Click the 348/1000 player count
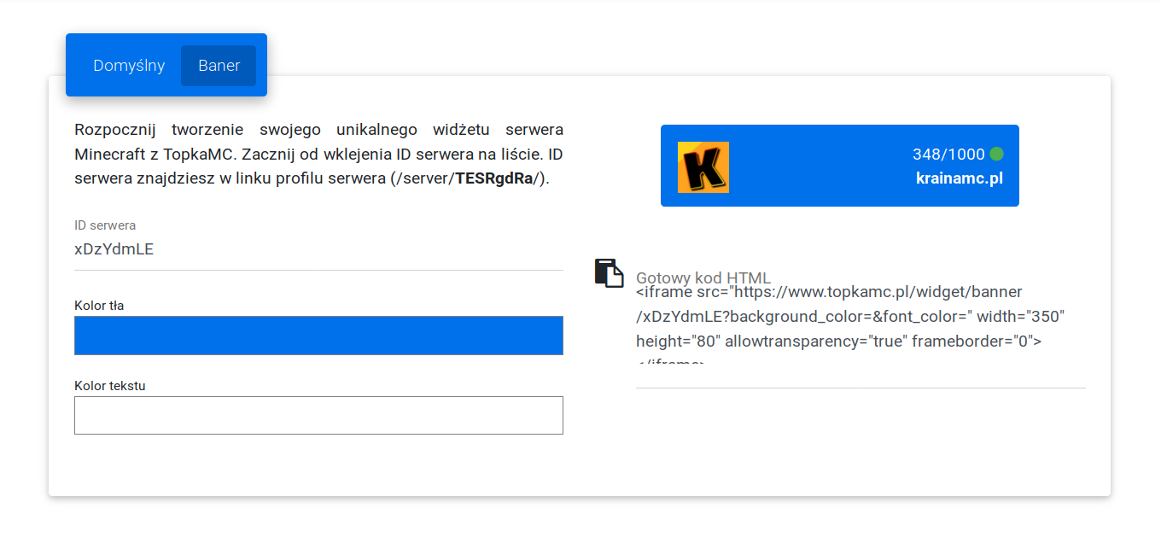1161x549 pixels. click(x=948, y=155)
